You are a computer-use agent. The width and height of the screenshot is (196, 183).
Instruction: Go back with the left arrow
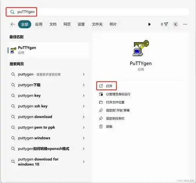(x=13, y=24)
